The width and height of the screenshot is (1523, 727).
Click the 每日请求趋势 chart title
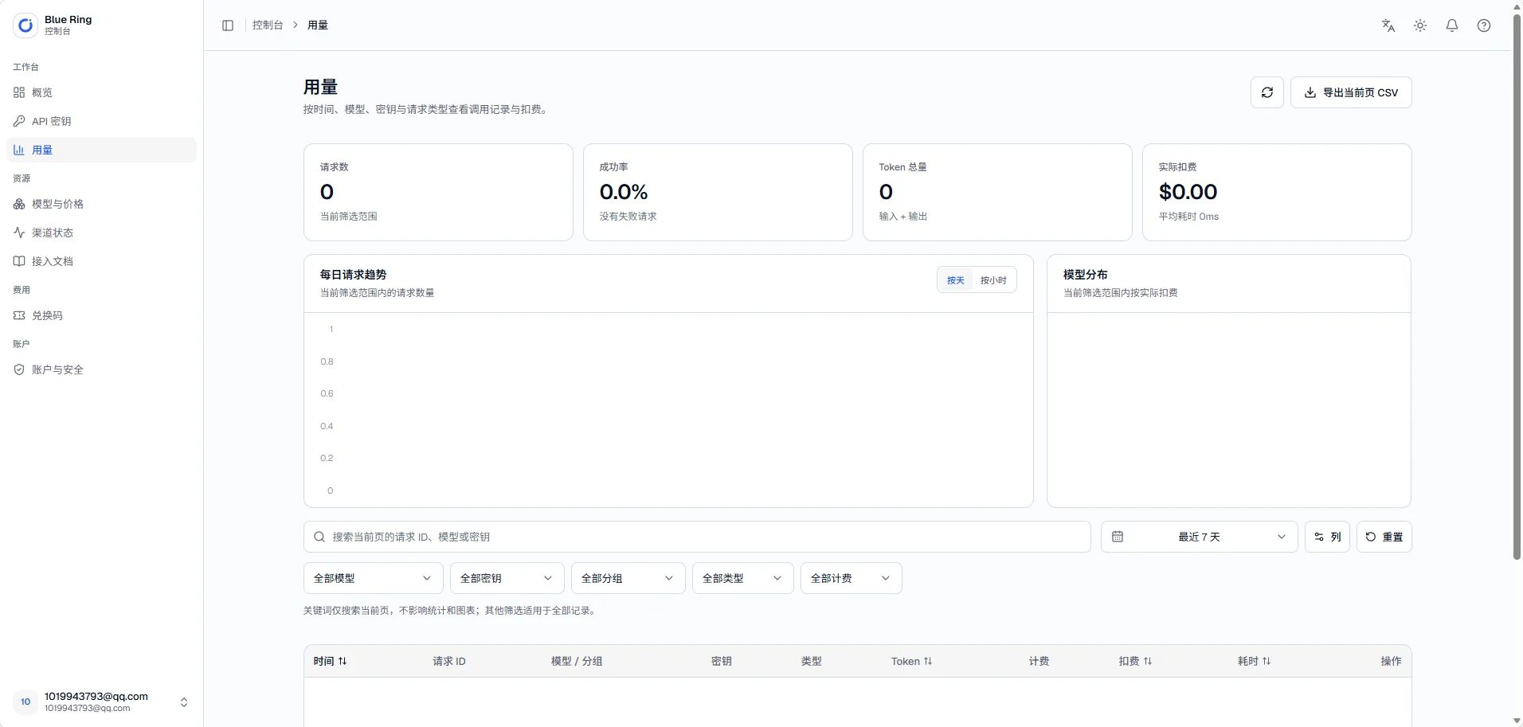(x=353, y=275)
